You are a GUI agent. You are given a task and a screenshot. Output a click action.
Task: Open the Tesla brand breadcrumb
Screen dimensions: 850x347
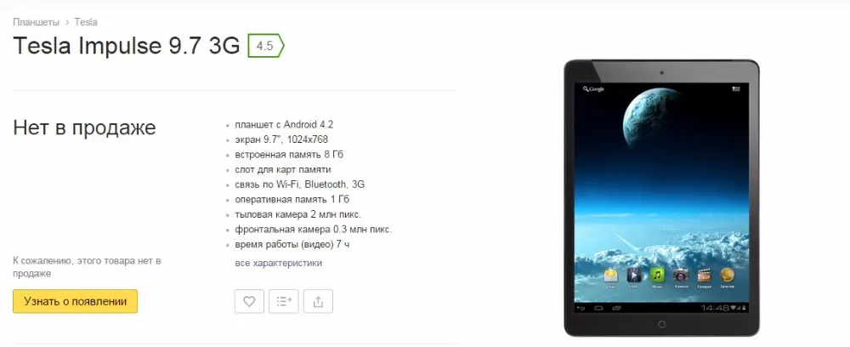click(x=86, y=22)
